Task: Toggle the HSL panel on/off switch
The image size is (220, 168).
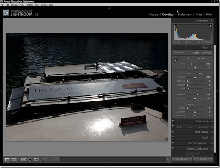Action: click(173, 126)
